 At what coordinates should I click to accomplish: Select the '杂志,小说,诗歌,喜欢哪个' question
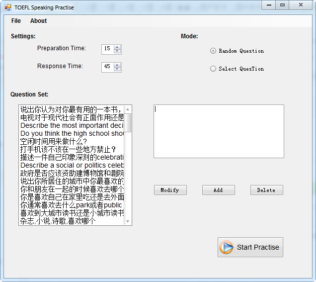[72, 221]
